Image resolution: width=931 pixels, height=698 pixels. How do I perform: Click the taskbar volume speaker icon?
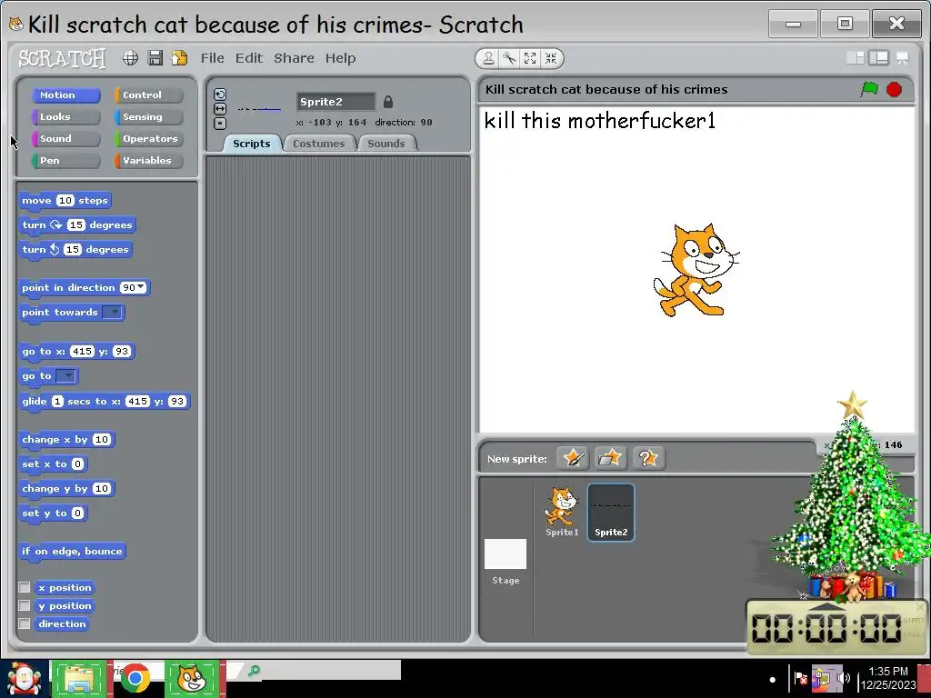click(843, 678)
